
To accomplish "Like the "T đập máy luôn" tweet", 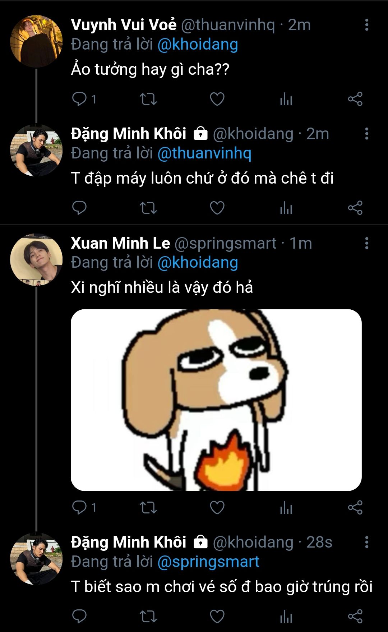I will [x=217, y=208].
